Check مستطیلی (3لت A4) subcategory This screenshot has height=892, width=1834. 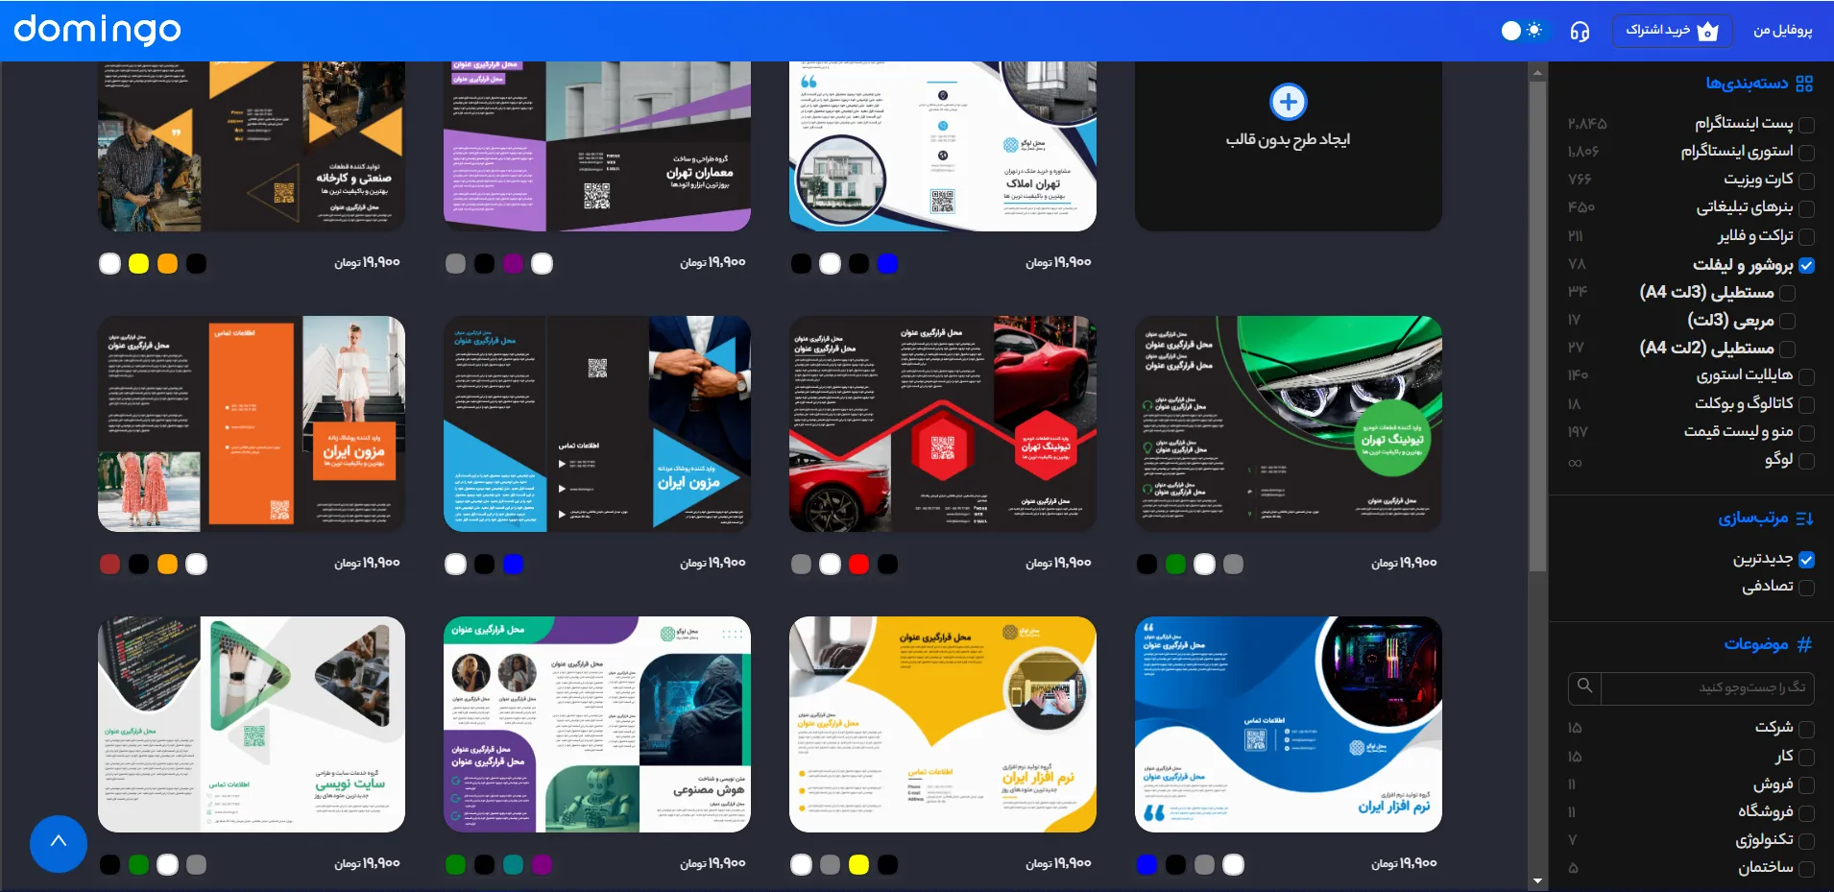[1787, 293]
